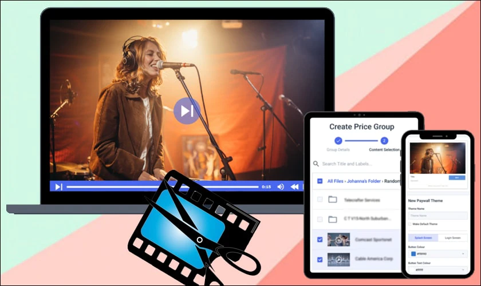Click the completed Group Details step circle
Viewport: 481px width, 286px height.
pyautogui.click(x=338, y=141)
